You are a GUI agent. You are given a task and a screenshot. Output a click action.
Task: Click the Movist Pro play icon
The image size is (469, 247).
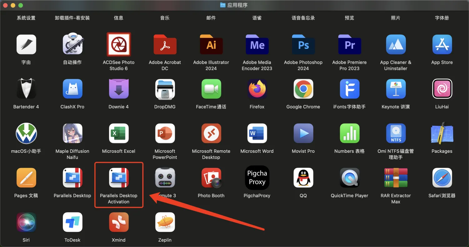pyautogui.click(x=303, y=133)
